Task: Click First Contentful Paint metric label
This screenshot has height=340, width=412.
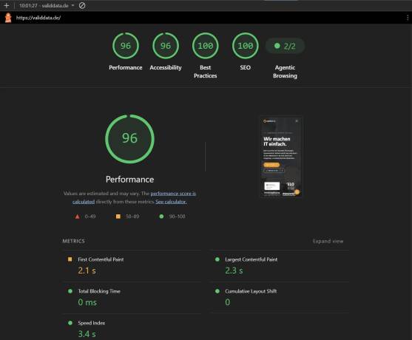Action: [x=101, y=259]
